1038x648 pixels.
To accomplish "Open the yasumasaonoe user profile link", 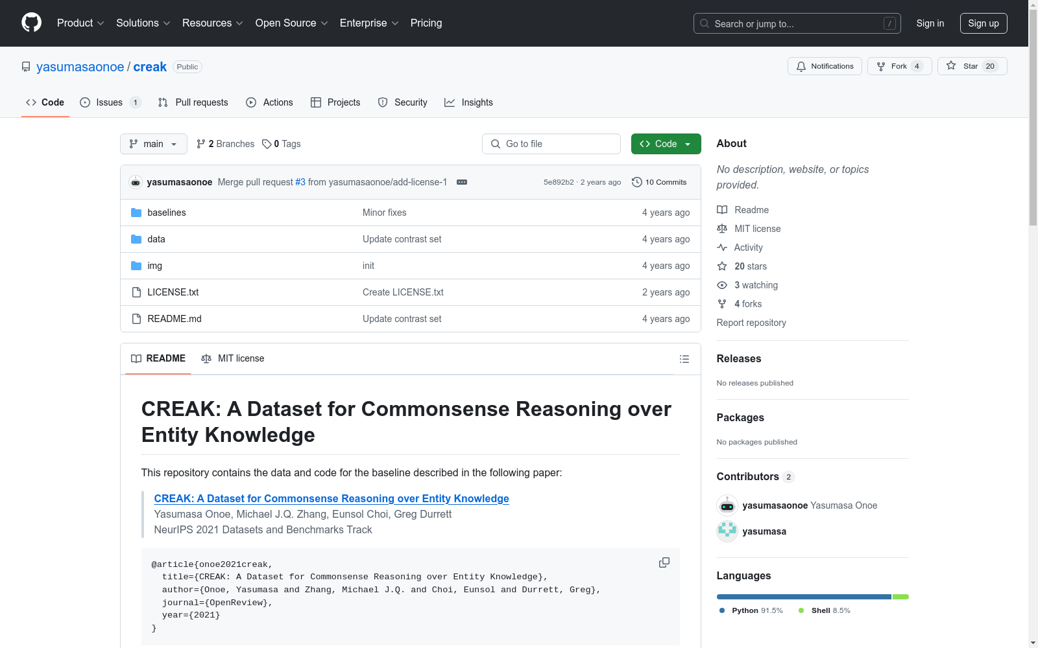I will (80, 67).
